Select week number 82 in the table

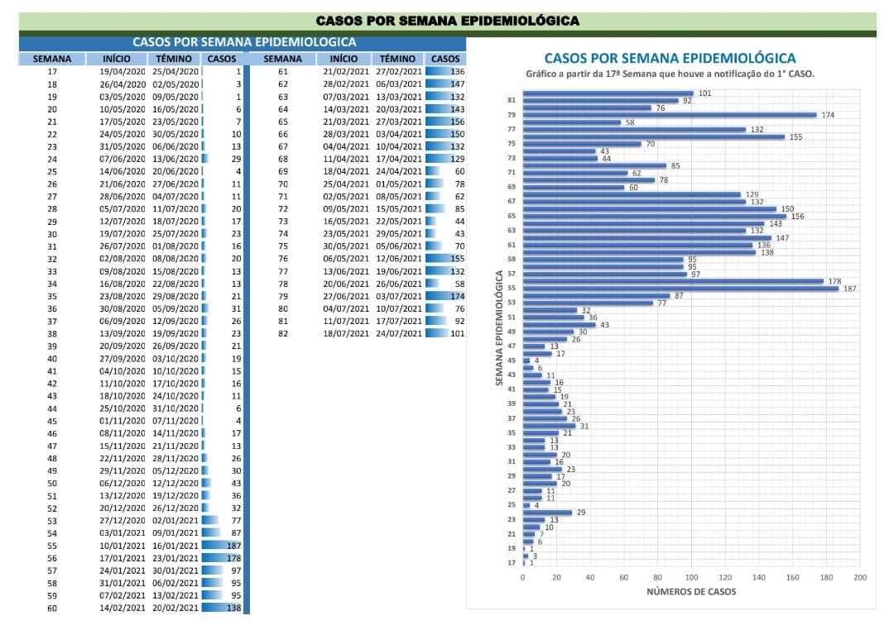pos(282,333)
